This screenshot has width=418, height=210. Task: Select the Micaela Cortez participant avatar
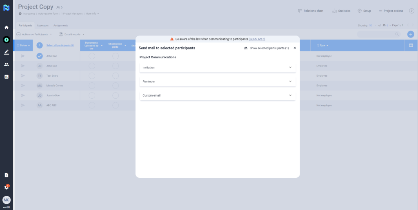tap(40, 86)
